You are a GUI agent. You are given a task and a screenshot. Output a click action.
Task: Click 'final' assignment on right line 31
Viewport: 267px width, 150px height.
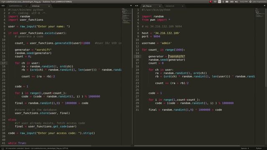[x=185, y=110]
